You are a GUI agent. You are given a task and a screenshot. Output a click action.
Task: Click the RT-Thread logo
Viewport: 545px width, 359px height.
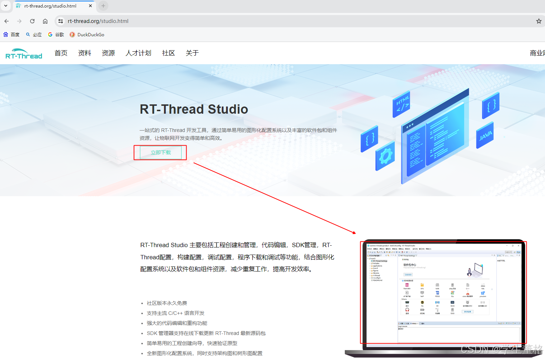pyautogui.click(x=24, y=53)
